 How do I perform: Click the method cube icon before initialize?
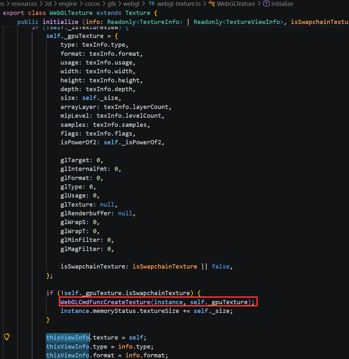pyautogui.click(x=266, y=4)
